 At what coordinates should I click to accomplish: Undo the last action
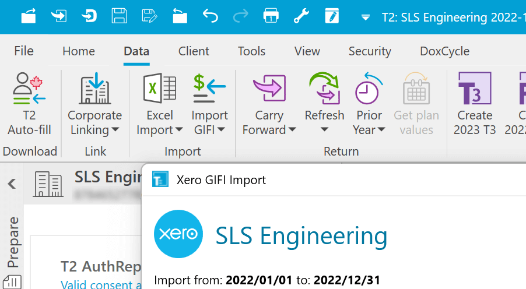(x=211, y=16)
